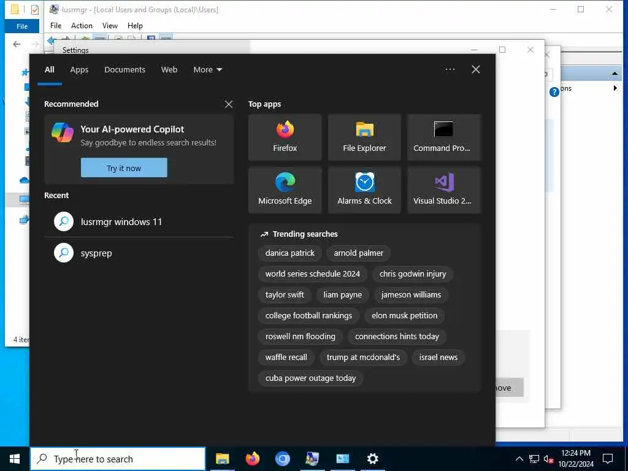Open the taskbar window icon left of Settings gear
628x471 pixels.
coord(342,459)
